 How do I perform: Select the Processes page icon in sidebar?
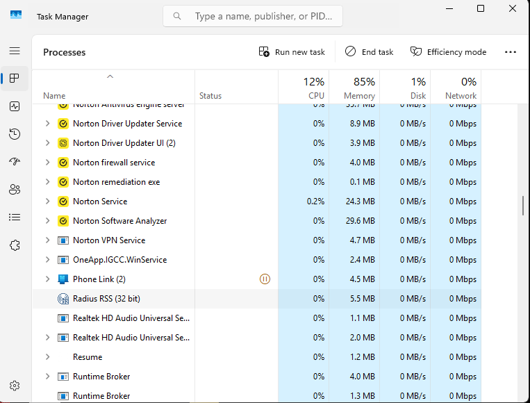(x=15, y=79)
